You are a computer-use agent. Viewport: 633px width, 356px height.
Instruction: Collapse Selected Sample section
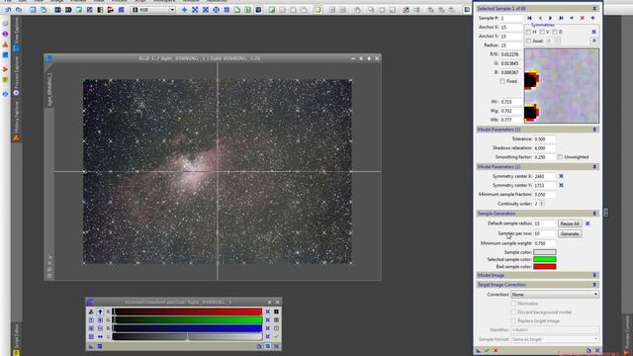pos(594,8)
